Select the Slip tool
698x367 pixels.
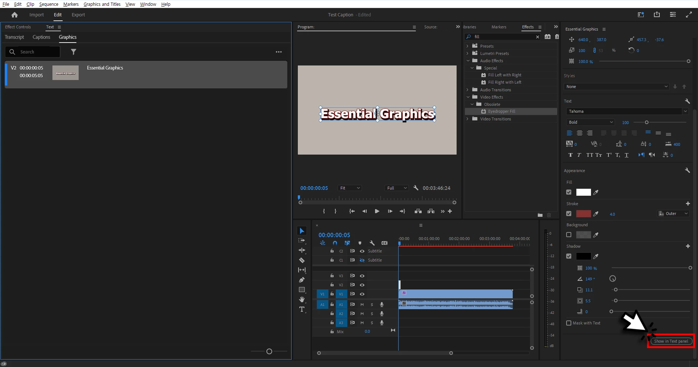pos(302,270)
